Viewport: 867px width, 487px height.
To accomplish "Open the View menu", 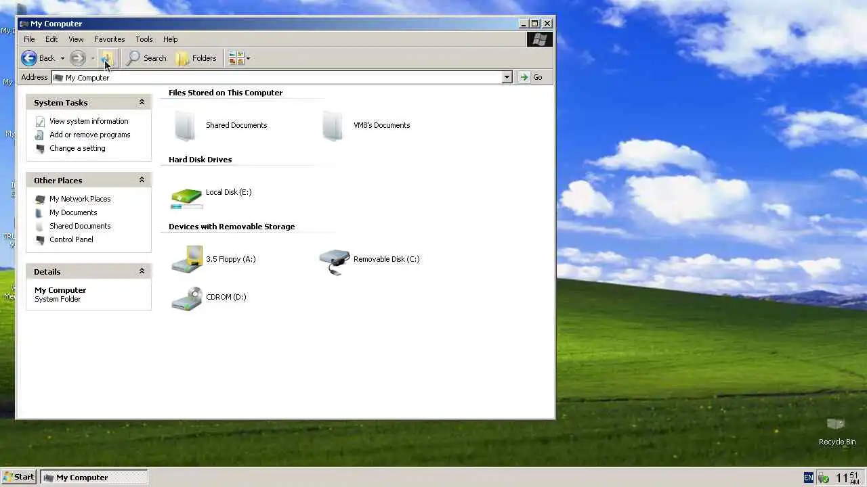I will click(76, 39).
